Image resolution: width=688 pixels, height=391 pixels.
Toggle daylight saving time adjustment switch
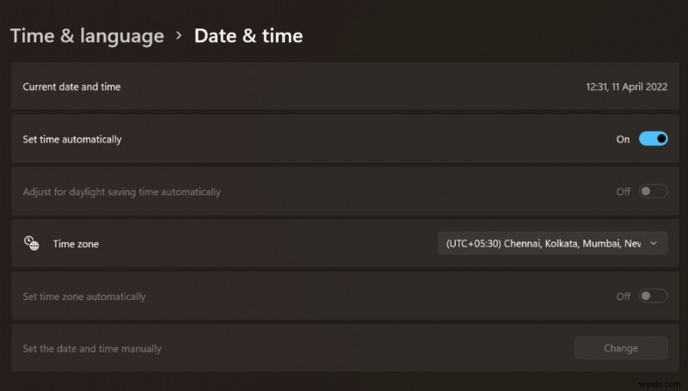(653, 192)
